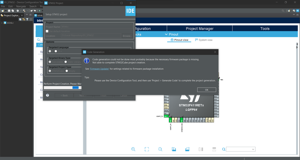Viewport: 300px width, 160px height.
Task: Open the Project Explorer filter icon
Action: coord(27,19)
